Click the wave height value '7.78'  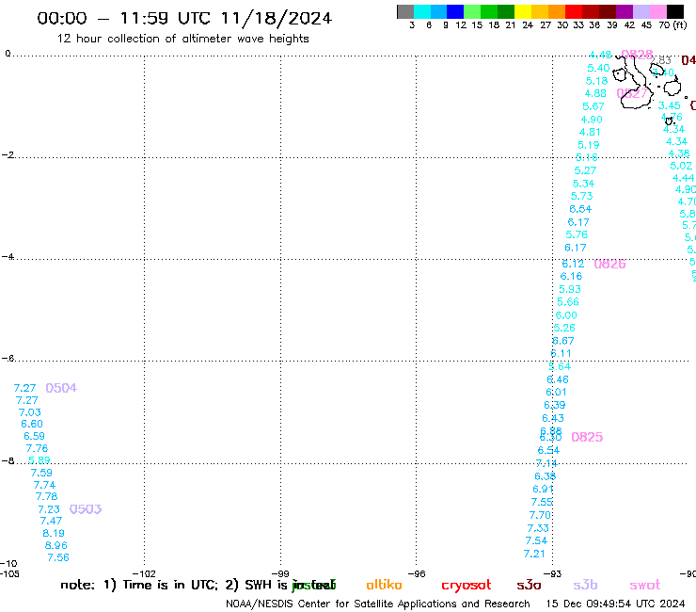click(47, 496)
